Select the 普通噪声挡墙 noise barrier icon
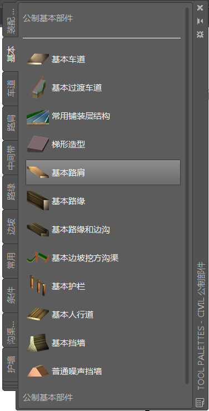 pos(38,371)
